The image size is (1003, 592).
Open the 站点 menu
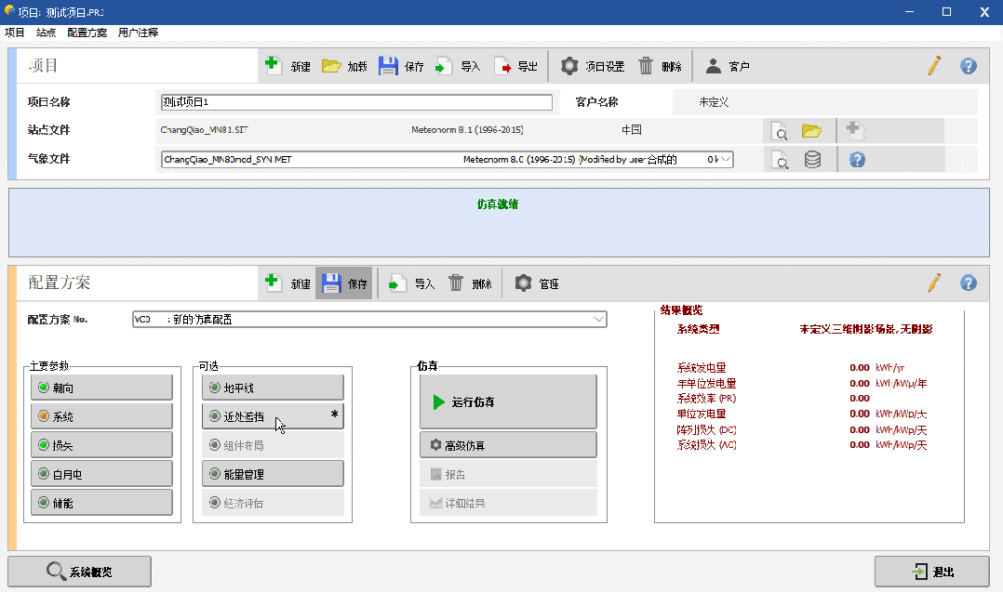point(45,32)
